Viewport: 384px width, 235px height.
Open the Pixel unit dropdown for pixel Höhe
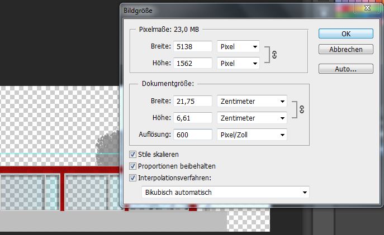pos(238,63)
